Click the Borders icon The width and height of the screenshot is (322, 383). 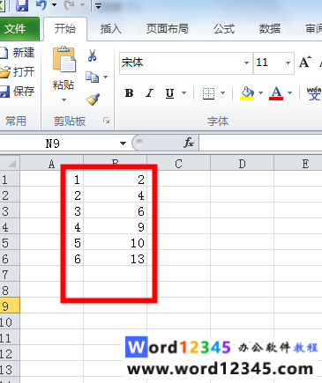click(x=208, y=93)
